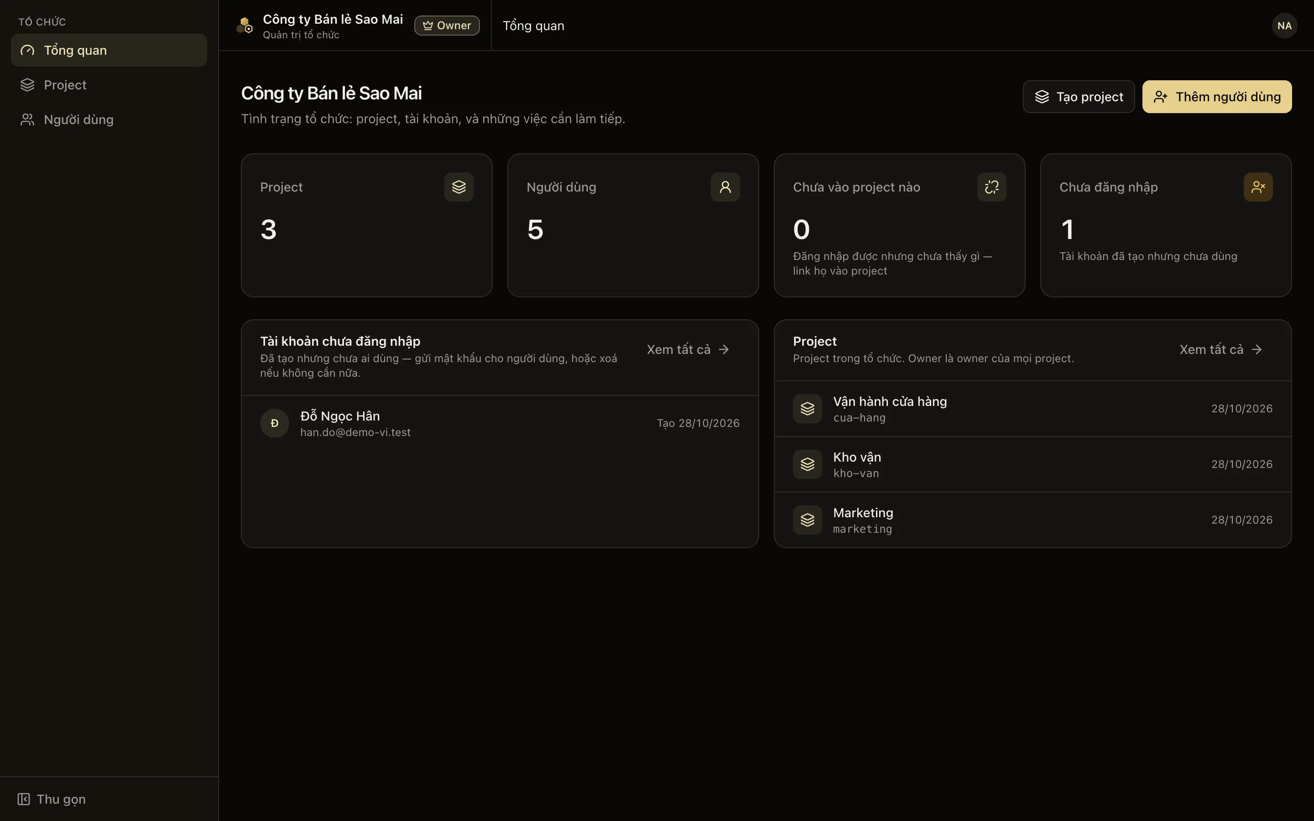Click the Công ty Bán lẻ Sao Mai header title
This screenshot has width=1314, height=821.
[x=333, y=20]
